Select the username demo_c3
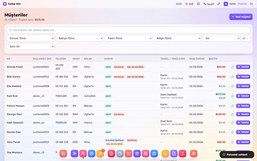The image size is (257, 161). 39,96
